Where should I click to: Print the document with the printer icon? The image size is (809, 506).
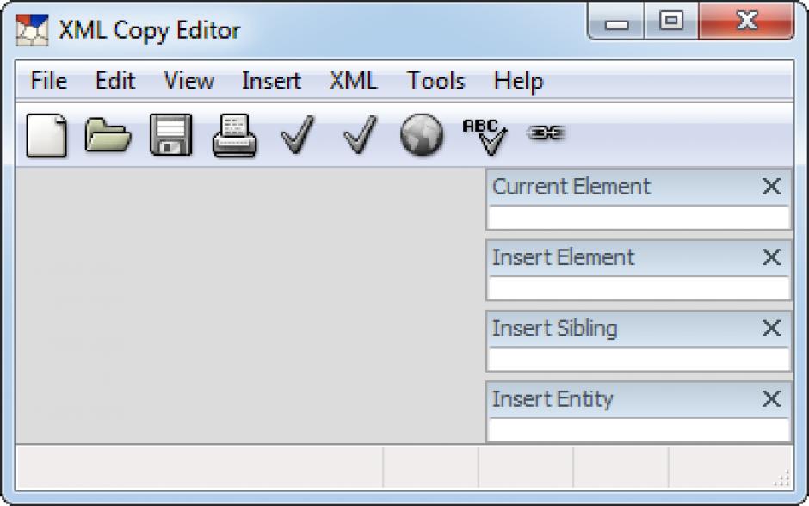235,136
